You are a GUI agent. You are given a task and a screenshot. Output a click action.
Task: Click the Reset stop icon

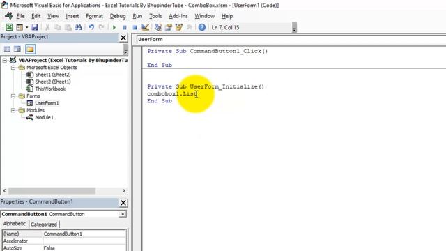point(134,27)
